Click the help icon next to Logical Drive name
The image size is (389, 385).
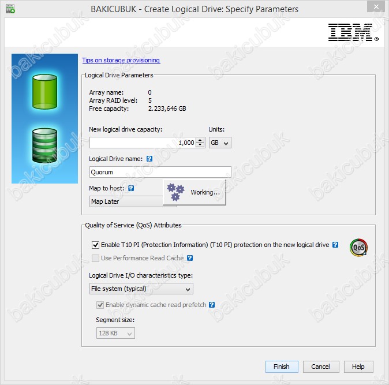(x=149, y=159)
